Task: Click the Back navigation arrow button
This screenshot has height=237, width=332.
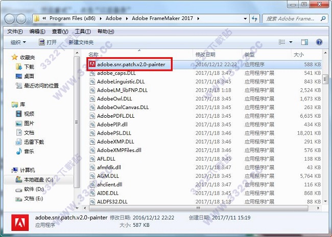Action: coord(9,19)
